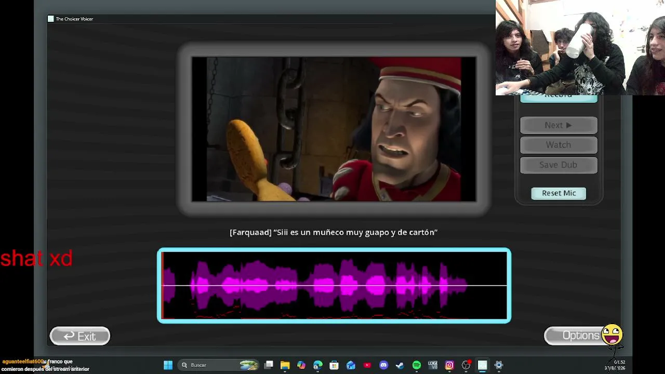
Task: Launch Copilot from the taskbar
Action: [x=301, y=365]
